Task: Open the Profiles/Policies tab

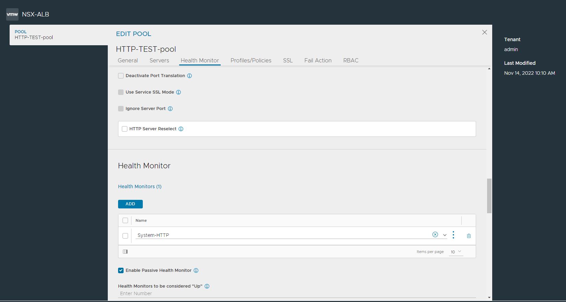Action: click(x=251, y=60)
